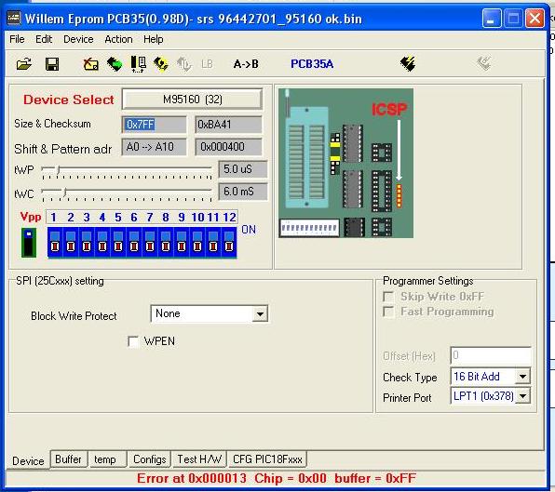
Task: Click the yellow program chip icon
Action: 161,64
